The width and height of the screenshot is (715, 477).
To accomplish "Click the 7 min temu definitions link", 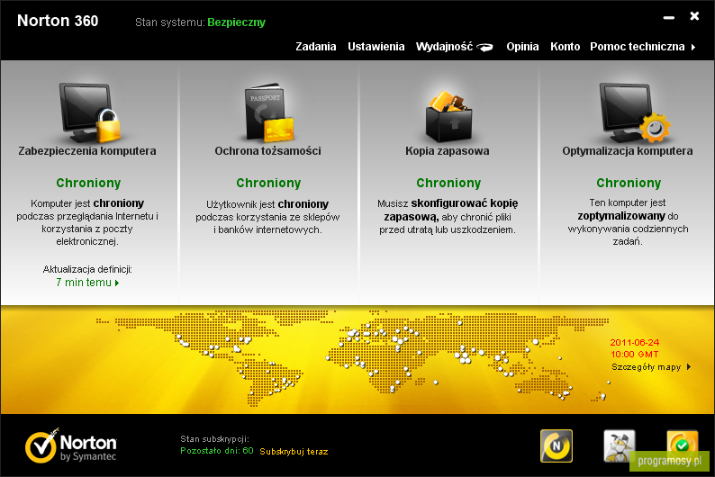I will point(84,283).
